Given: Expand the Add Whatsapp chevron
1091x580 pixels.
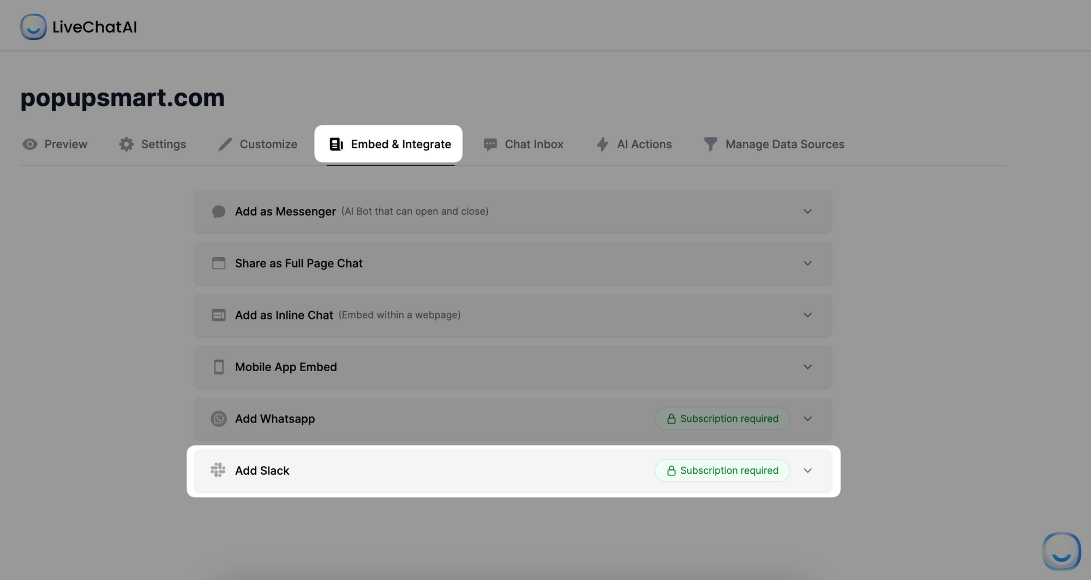Looking at the screenshot, I should [x=808, y=419].
